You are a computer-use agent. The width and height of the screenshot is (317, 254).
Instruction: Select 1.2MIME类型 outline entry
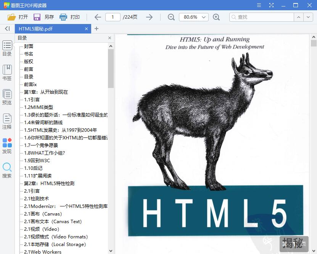click(x=39, y=107)
